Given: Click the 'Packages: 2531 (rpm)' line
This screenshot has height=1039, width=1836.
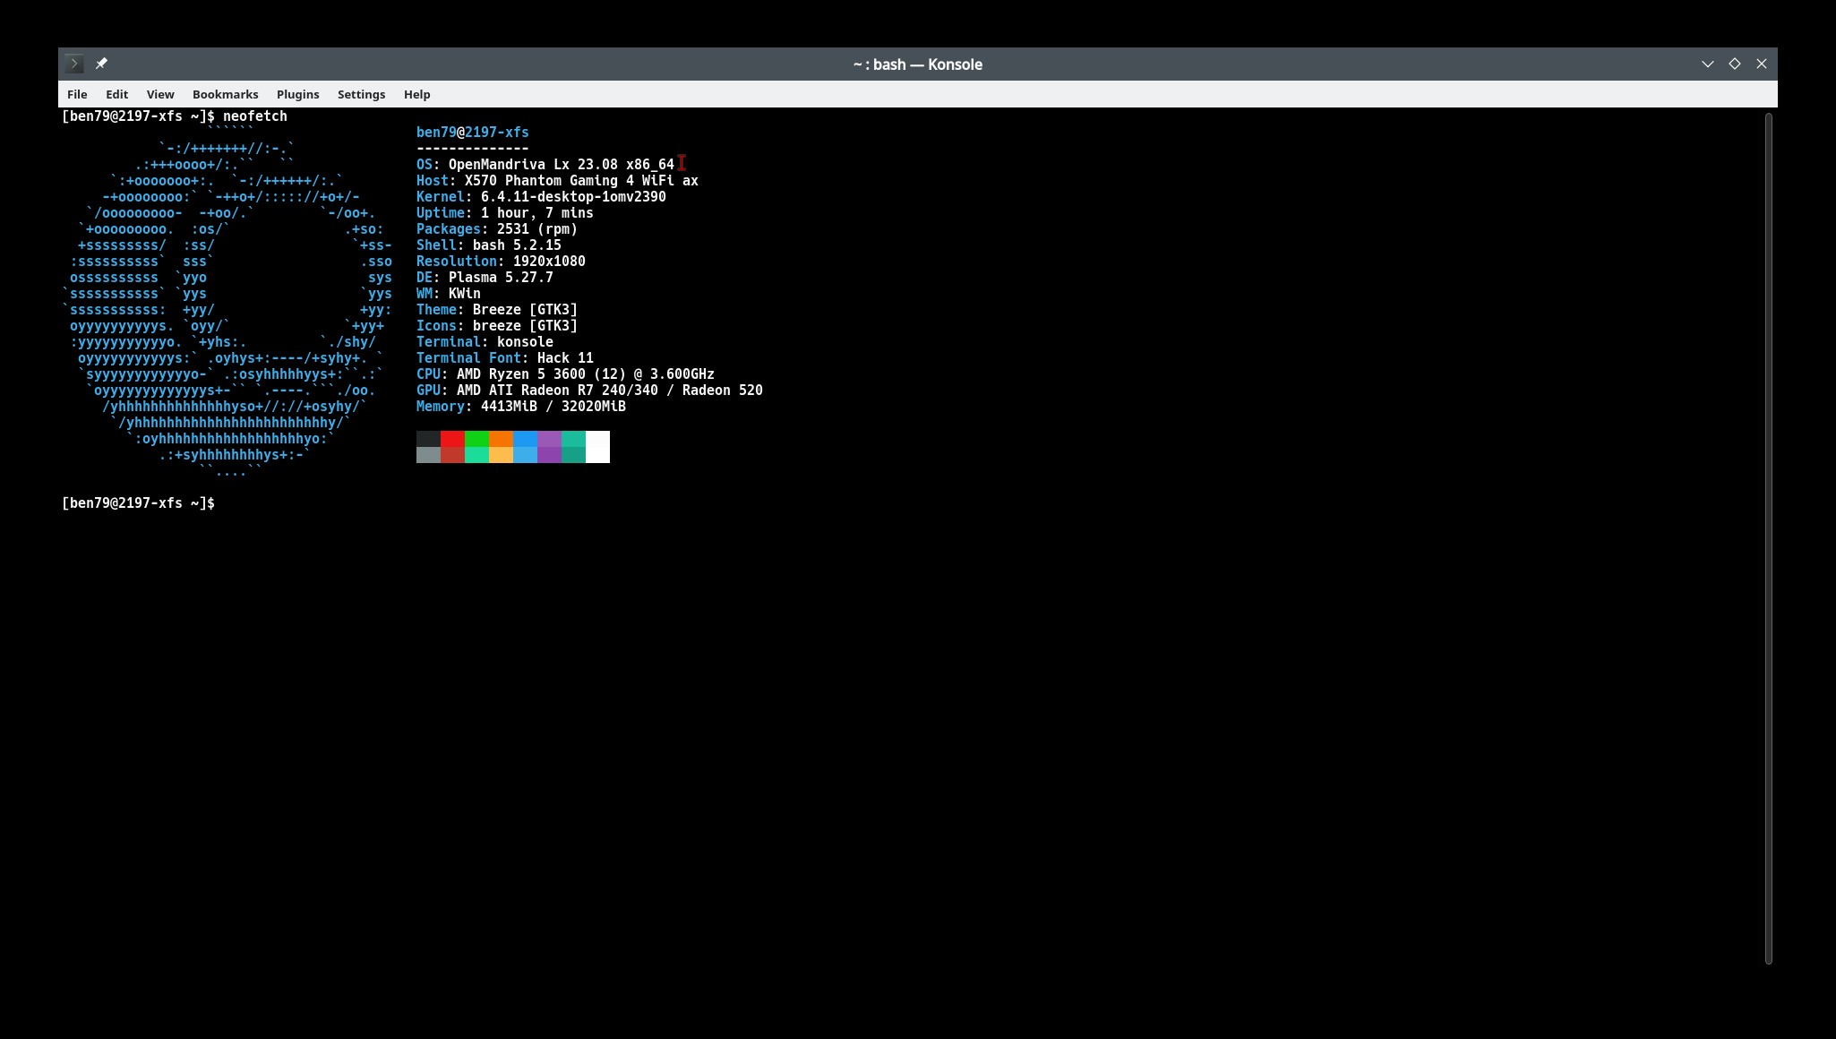Looking at the screenshot, I should [x=496, y=229].
